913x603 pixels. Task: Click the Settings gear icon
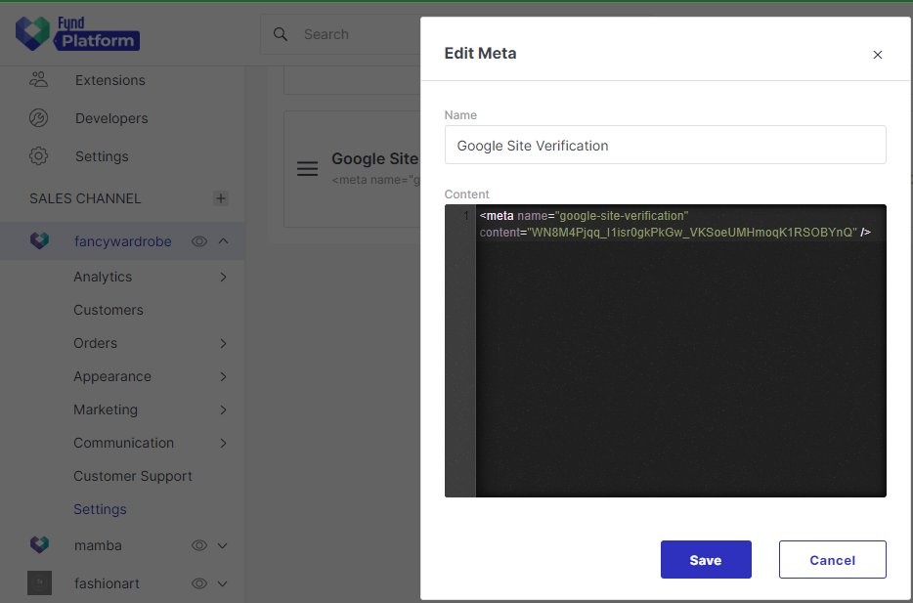[38, 156]
